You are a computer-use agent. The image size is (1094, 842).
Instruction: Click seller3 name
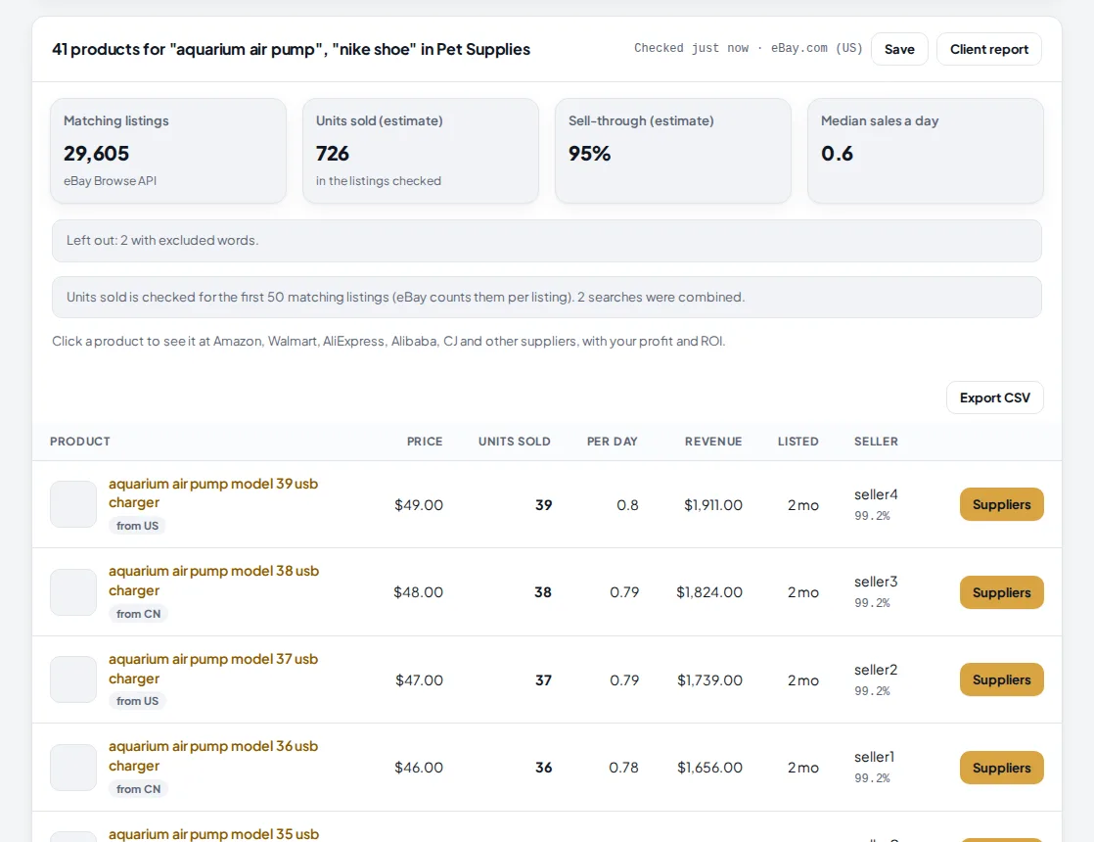(876, 582)
